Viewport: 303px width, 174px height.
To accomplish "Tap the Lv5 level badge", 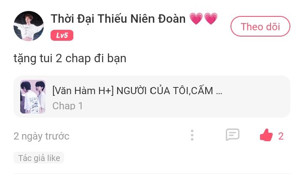I will (x=62, y=35).
